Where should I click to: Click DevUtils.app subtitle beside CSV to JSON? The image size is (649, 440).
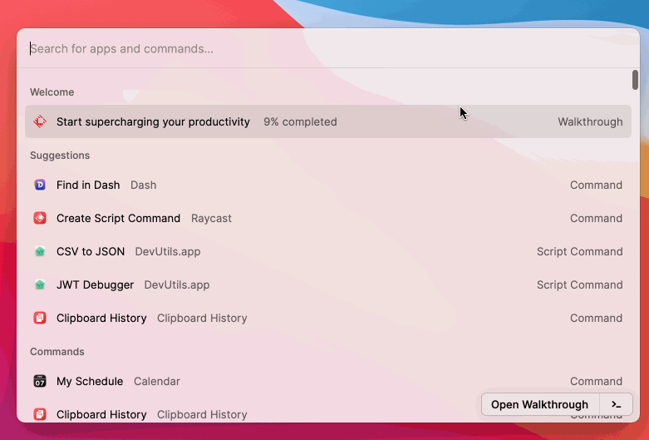168,251
